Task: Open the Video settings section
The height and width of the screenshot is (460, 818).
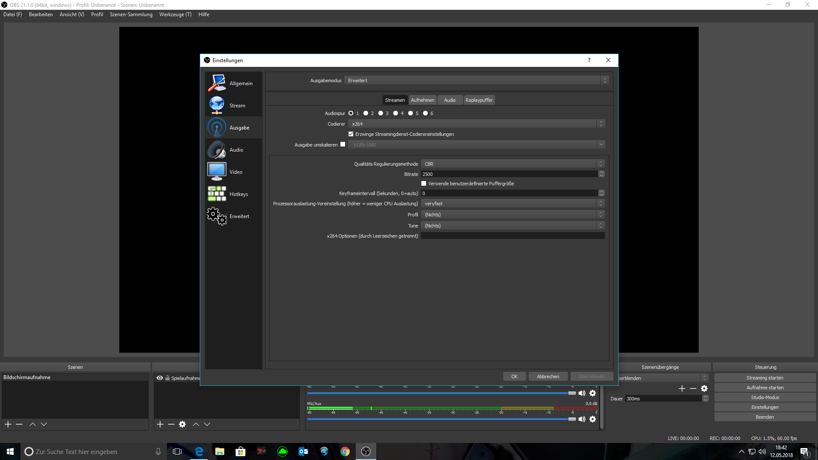Action: (x=233, y=172)
